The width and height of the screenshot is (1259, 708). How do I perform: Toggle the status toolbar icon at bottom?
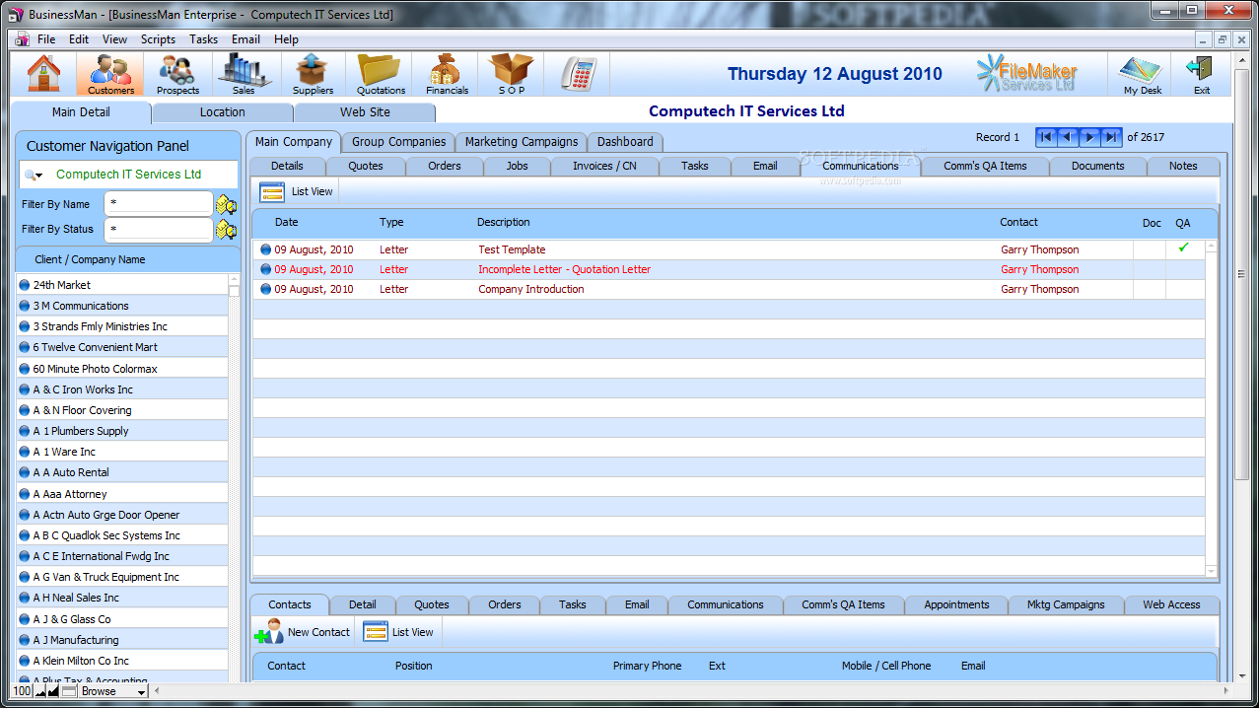coord(69,691)
